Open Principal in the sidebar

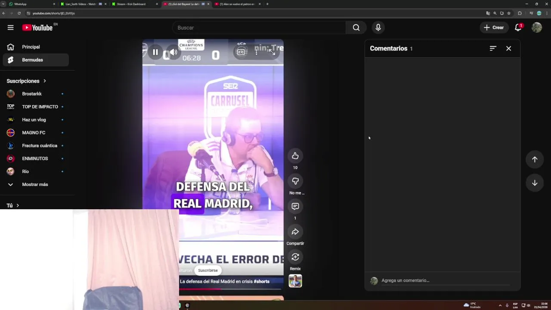pos(36,47)
